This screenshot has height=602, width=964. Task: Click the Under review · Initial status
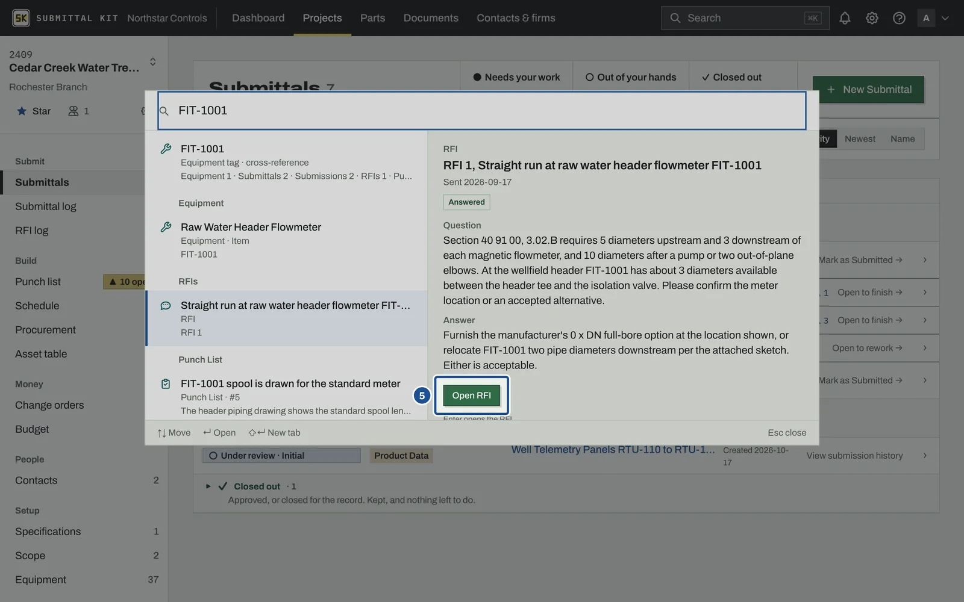coord(281,456)
